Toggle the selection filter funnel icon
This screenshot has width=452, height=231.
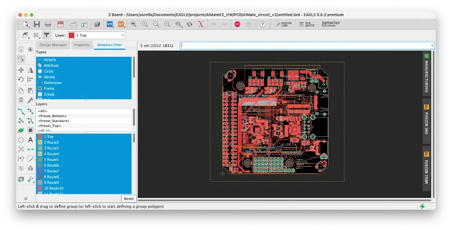[47, 35]
